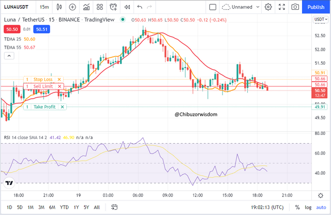Screen dimensions: 331x215
Task: Select the Stop Loss order label
Action: 43,80
